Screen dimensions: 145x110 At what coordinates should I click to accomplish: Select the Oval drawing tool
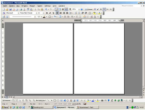click(58, 100)
